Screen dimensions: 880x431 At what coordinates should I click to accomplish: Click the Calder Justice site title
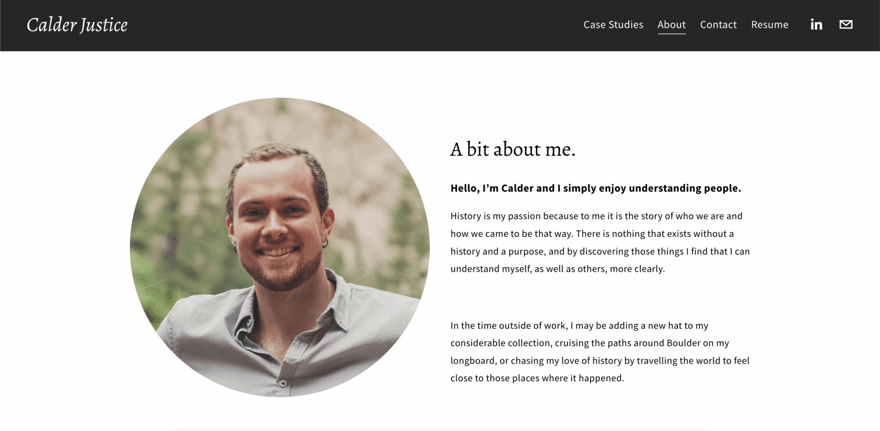point(77,25)
